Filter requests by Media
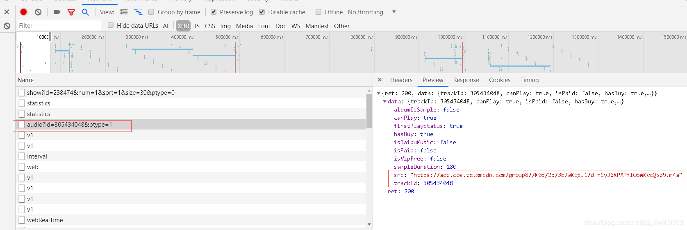The image size is (687, 230). click(244, 26)
